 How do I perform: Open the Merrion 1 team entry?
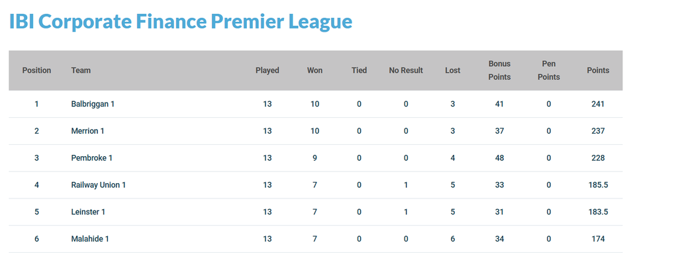[88, 131]
